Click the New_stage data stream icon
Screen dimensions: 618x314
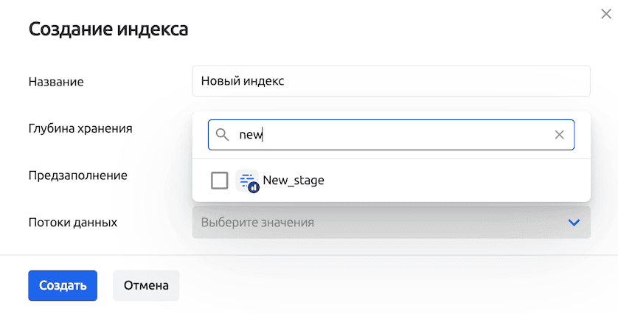click(248, 181)
